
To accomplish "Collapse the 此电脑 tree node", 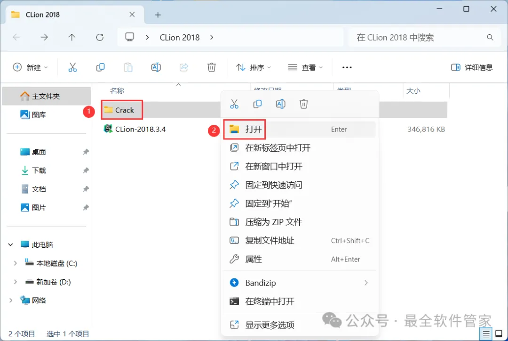I will pyautogui.click(x=10, y=244).
